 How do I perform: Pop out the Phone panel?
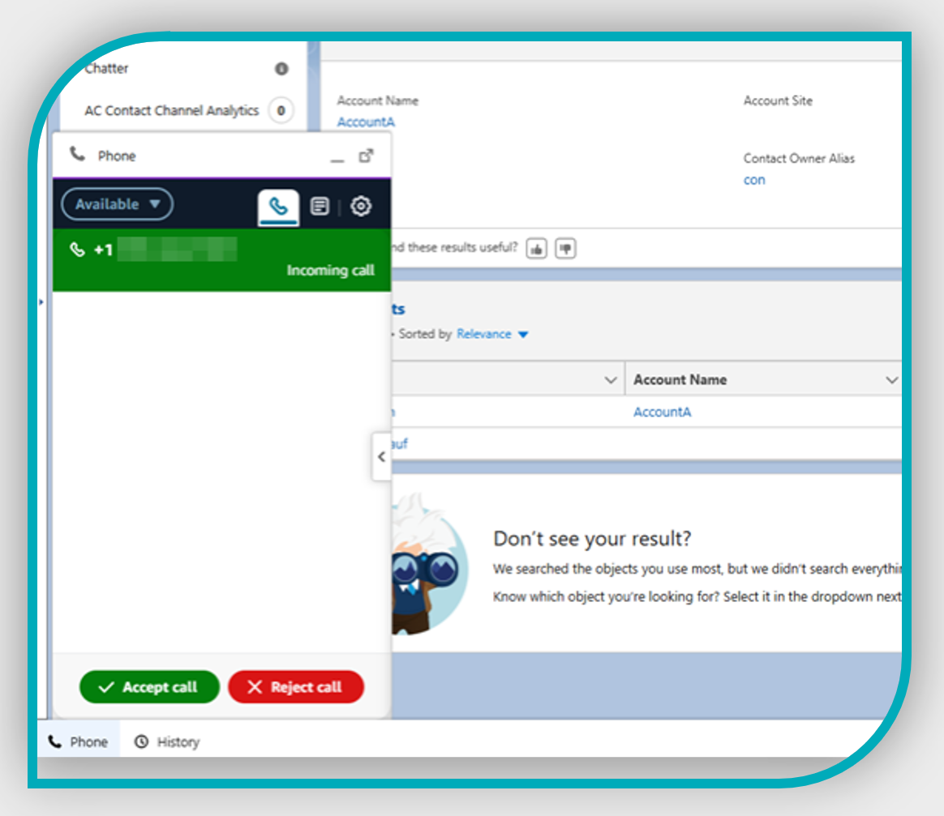coord(366,156)
